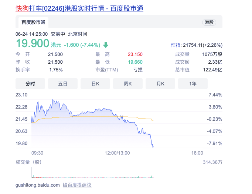Click the gushitong.baidu.com source text
The height and width of the screenshot is (194, 252).
tap(38, 185)
